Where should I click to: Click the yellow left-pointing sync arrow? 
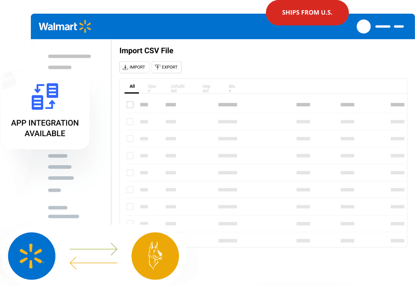[93, 263]
